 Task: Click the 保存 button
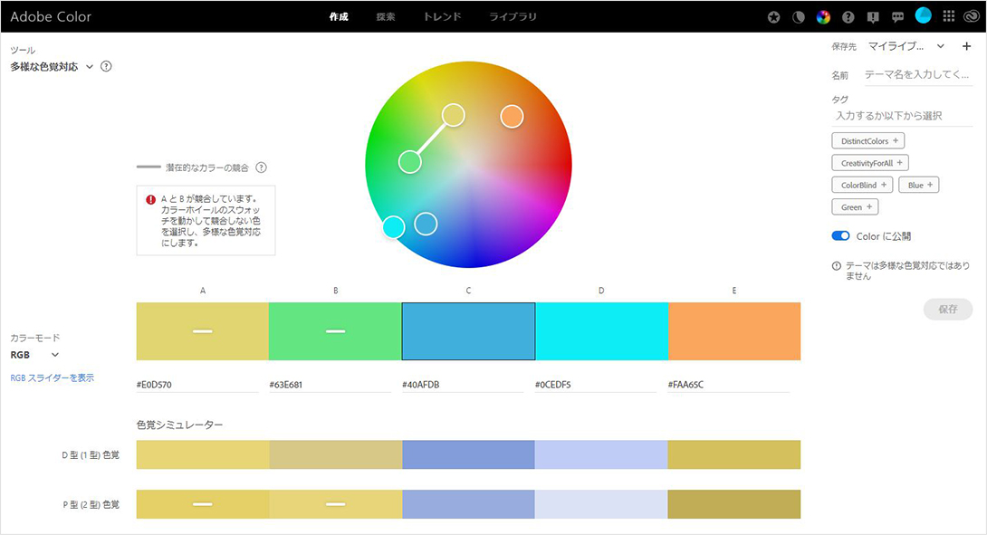(x=948, y=309)
